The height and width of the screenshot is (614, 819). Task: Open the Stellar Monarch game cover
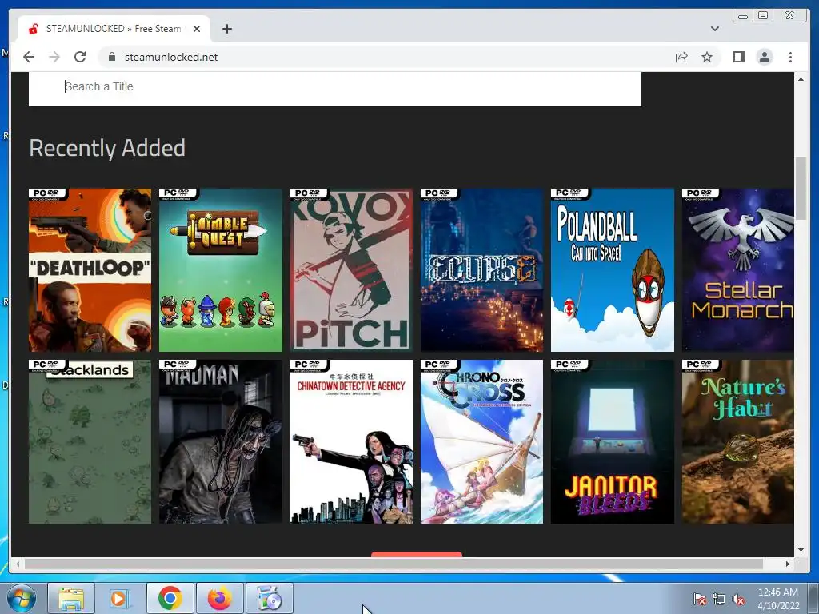click(x=737, y=270)
